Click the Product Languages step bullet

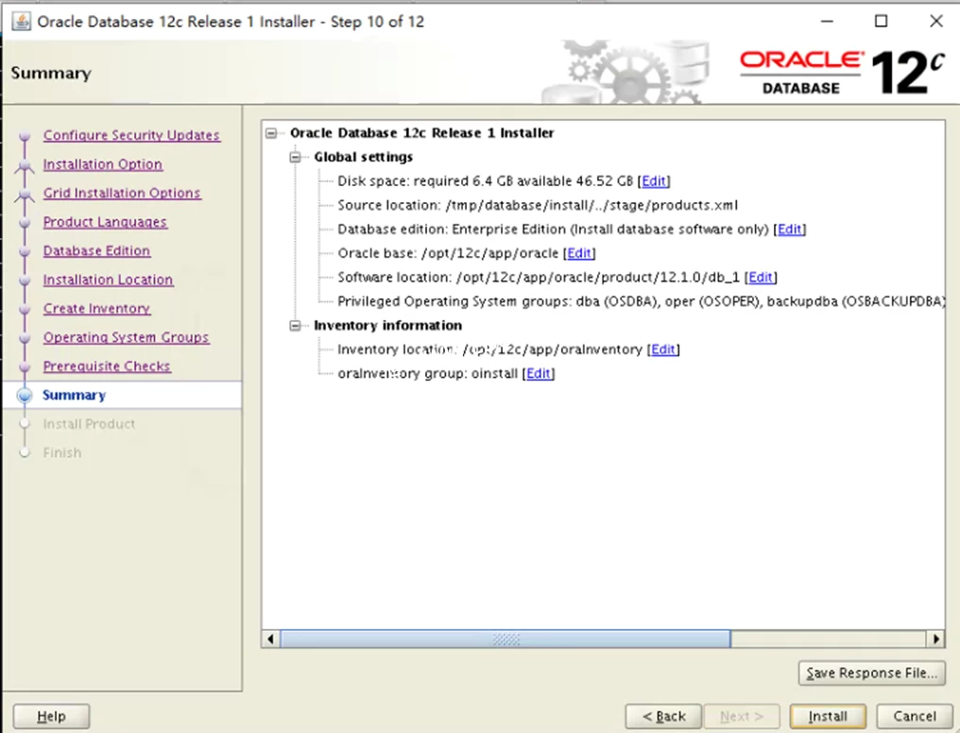25,223
